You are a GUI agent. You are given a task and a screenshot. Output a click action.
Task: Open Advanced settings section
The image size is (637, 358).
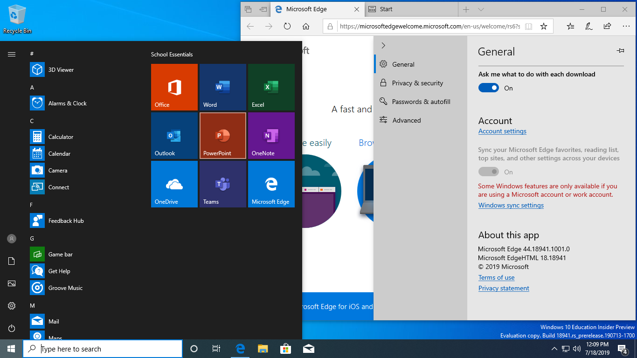click(420, 120)
